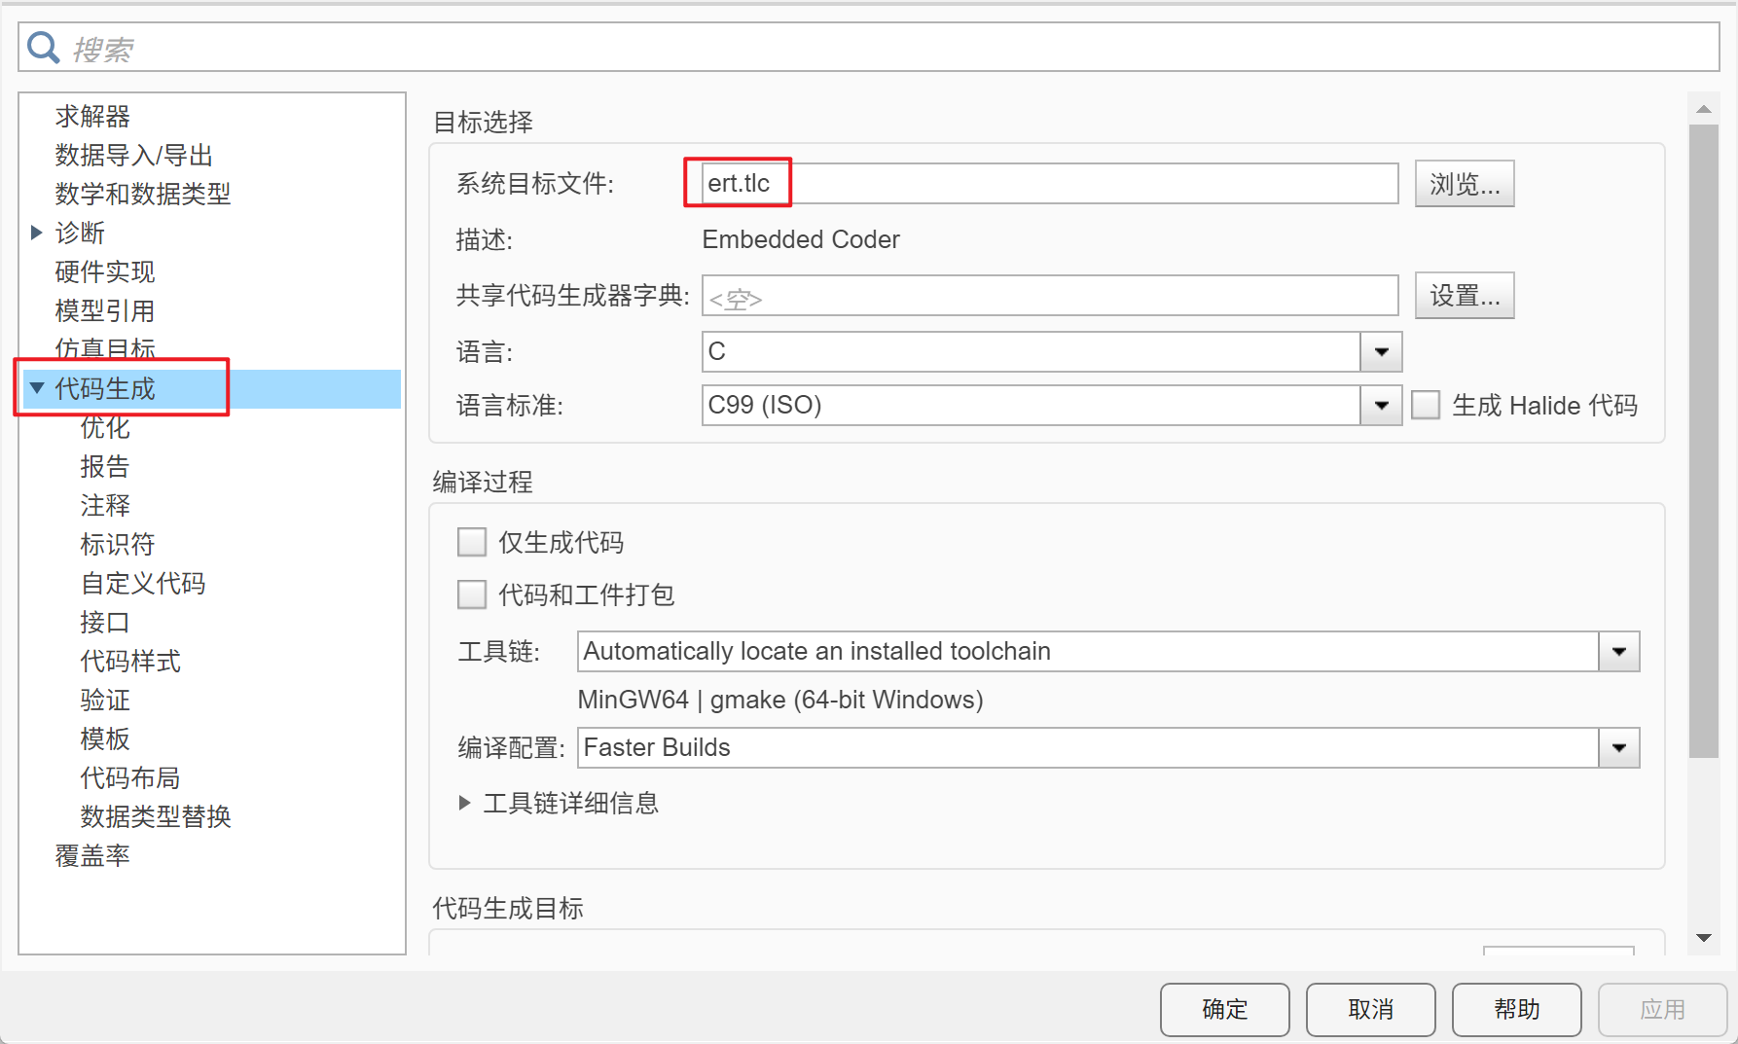Enable the 代码和工件打包 checkbox
This screenshot has height=1044, width=1738.
472,594
